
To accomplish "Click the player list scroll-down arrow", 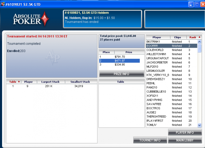I will coord(199,125).
